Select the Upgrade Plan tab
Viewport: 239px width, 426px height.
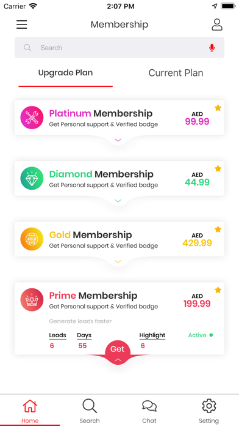coord(65,73)
